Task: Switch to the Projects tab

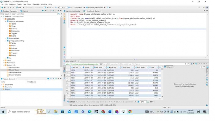Action: [x=24, y=11]
